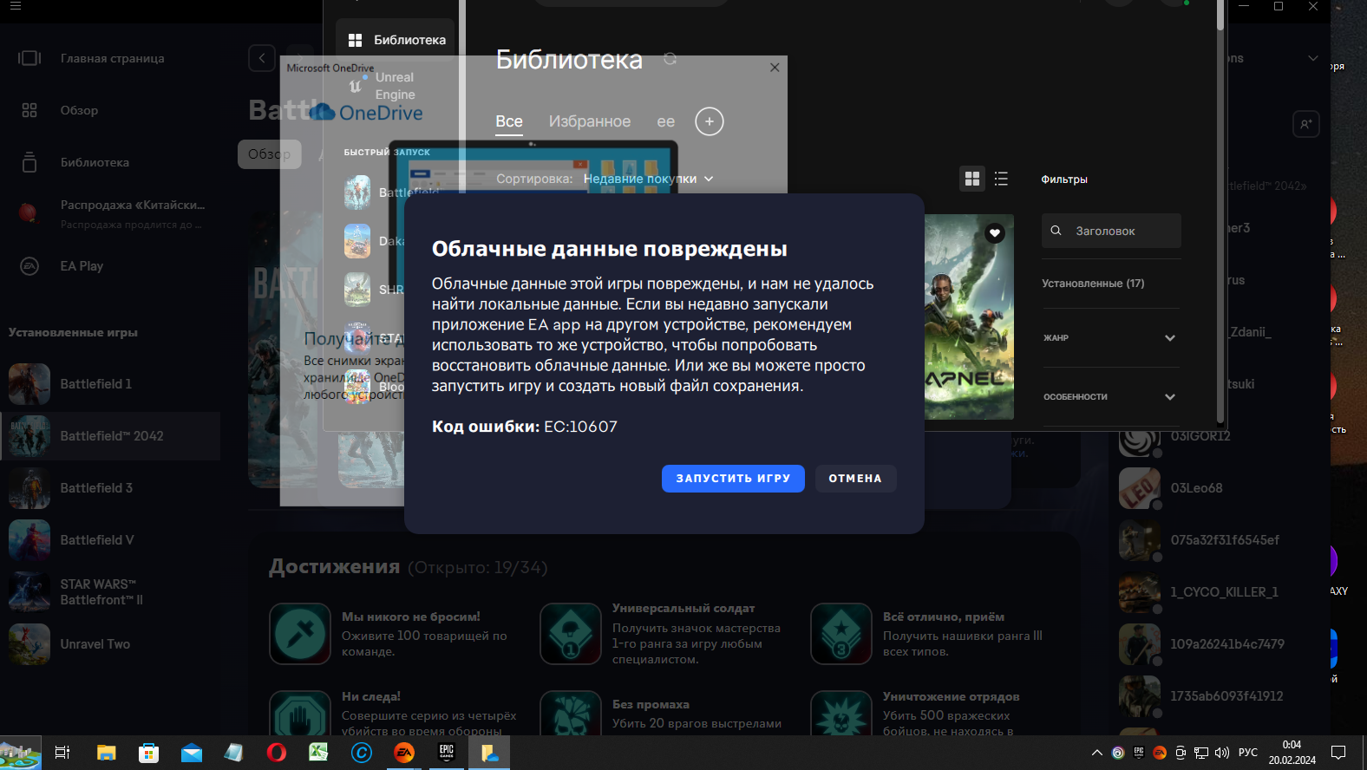Viewport: 1367px width, 770px height.
Task: Select Battlefield 1 in installed games
Action: pos(110,384)
